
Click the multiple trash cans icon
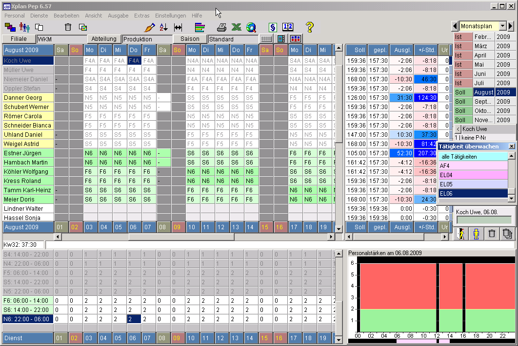coord(507,234)
